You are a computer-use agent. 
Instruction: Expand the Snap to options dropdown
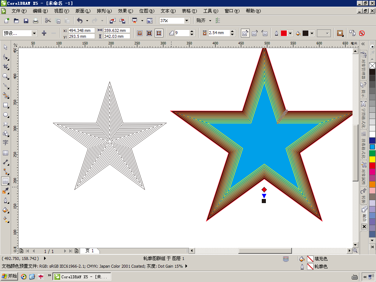pyautogui.click(x=210, y=21)
